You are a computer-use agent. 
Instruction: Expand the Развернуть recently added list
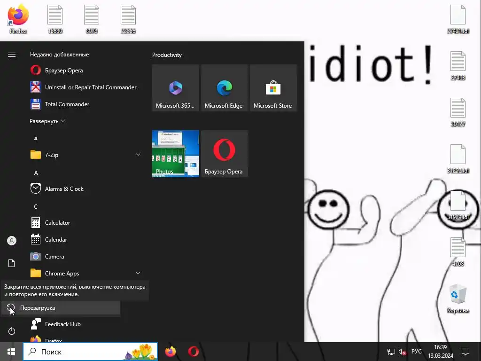click(x=47, y=121)
